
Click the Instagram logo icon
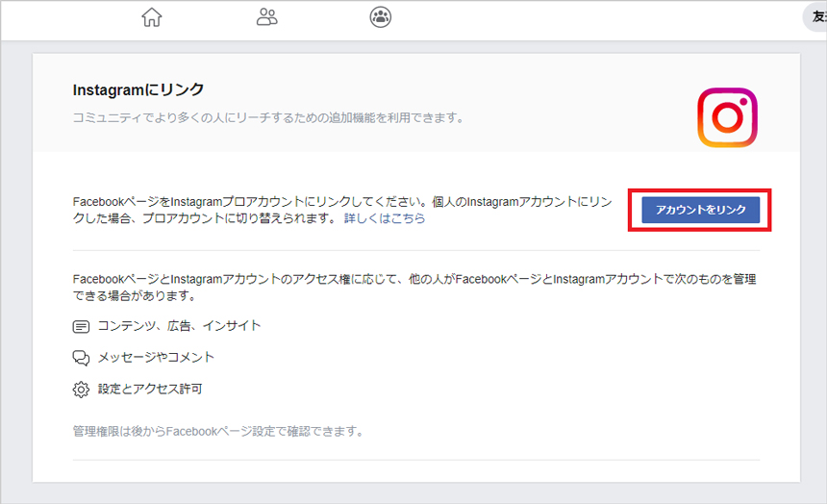727,117
